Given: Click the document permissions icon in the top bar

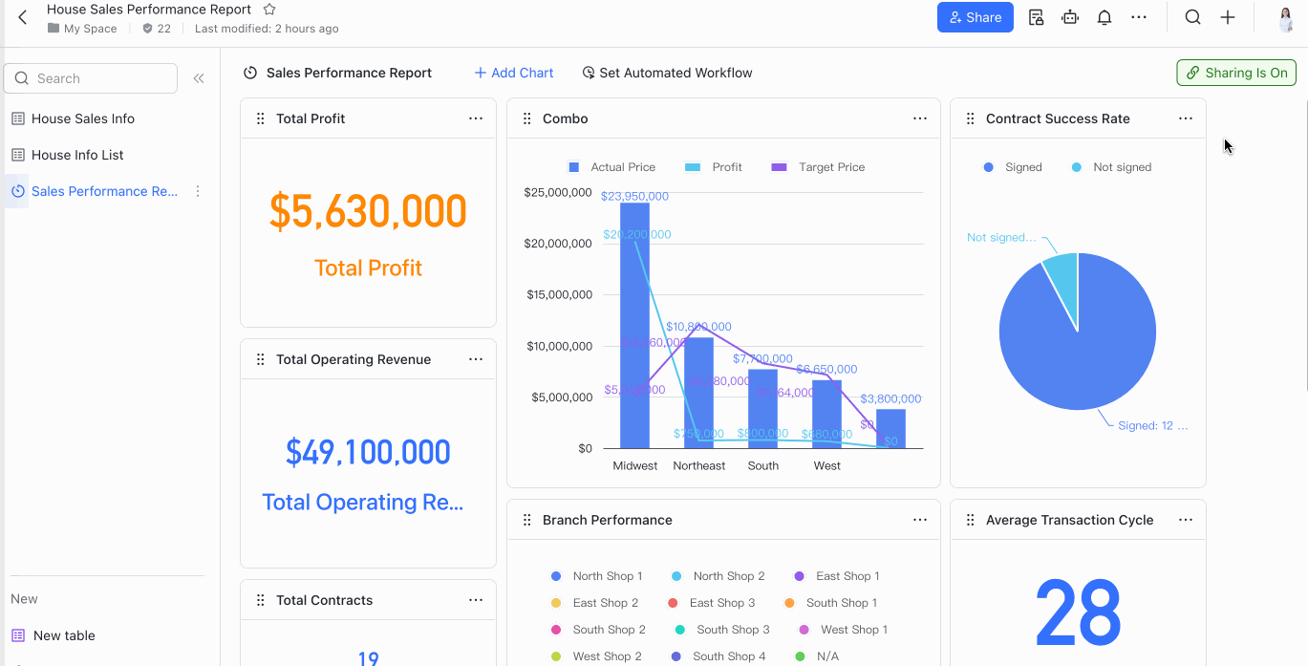Looking at the screenshot, I should click(x=1035, y=16).
